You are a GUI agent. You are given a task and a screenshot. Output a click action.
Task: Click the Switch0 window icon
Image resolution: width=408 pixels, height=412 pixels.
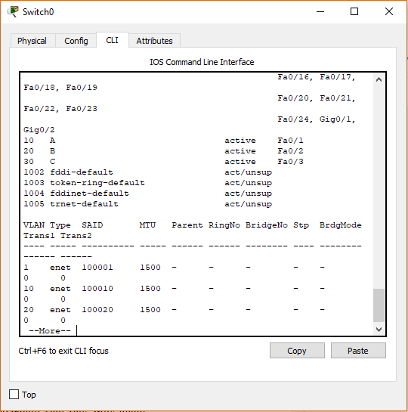click(x=13, y=12)
